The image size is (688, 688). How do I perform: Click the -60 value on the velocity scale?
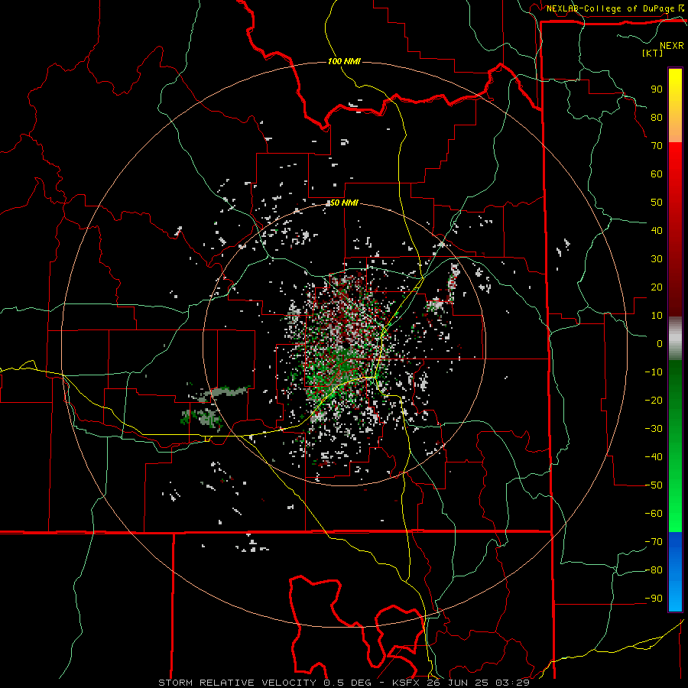pos(654,514)
